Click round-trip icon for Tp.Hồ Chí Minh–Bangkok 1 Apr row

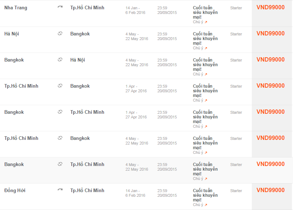[60, 86]
